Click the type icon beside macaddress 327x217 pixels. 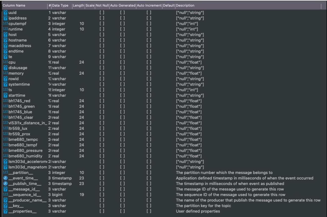6,46
